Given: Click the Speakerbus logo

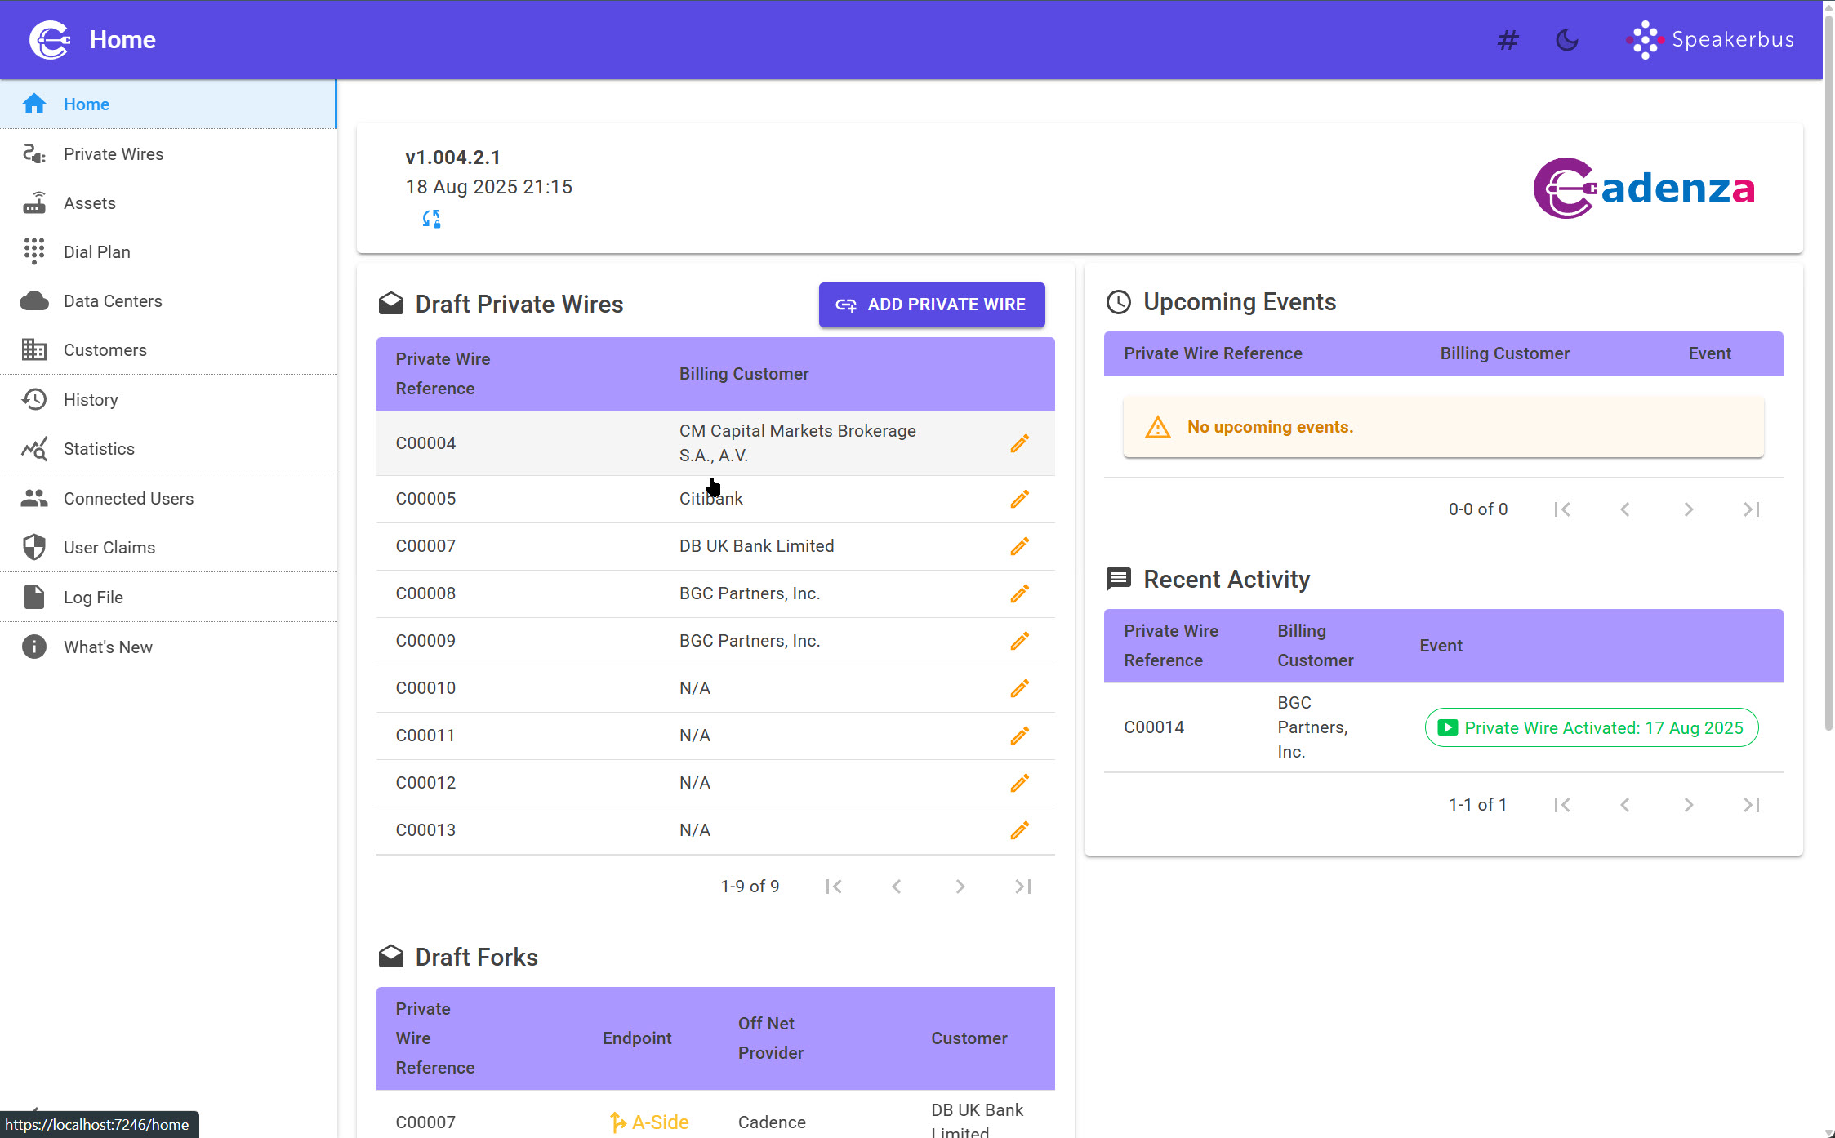Looking at the screenshot, I should (x=1712, y=39).
